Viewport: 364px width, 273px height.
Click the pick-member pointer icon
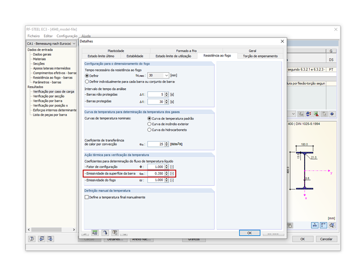point(324,114)
